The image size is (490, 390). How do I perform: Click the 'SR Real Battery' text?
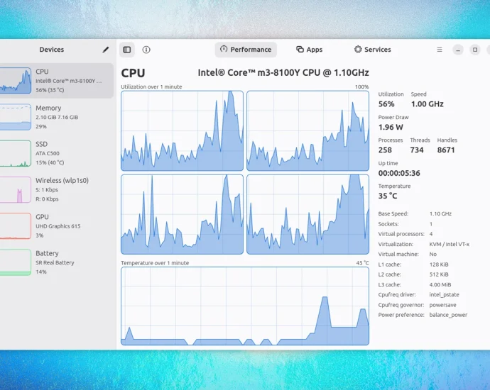55,262
